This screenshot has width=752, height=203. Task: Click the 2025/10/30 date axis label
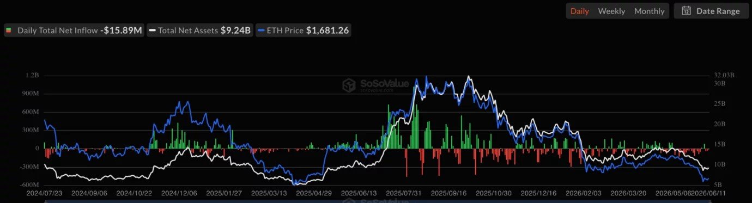point(494,193)
